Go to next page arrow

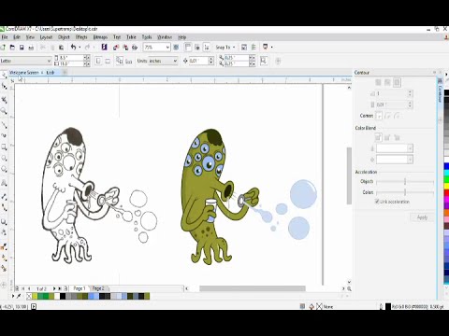point(54,288)
